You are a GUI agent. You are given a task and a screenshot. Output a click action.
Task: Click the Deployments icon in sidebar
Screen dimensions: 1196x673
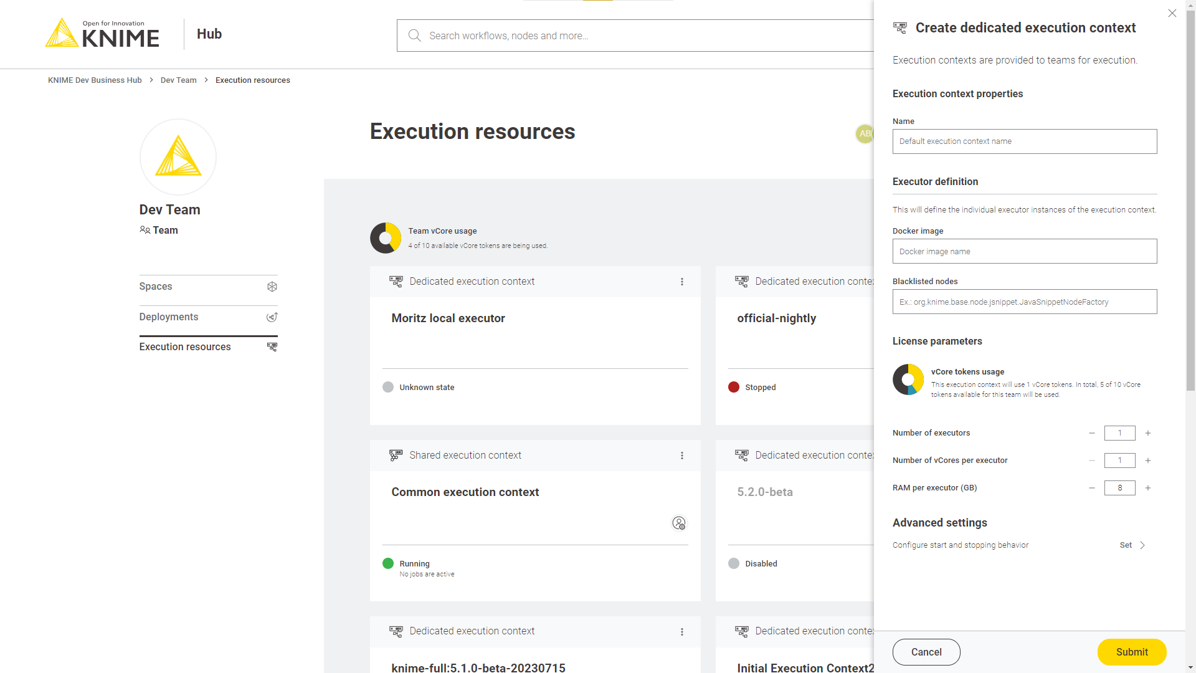272,317
